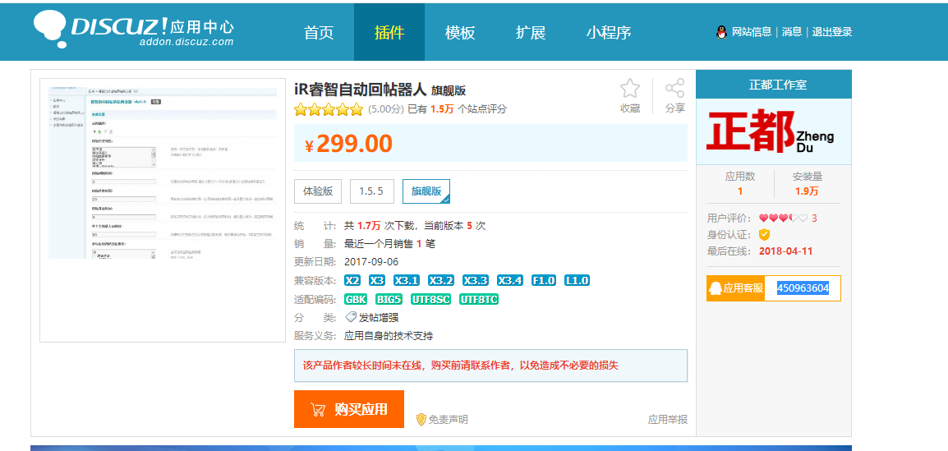Click the QQ penguin icon in header
Viewport: 948px width, 451px height.
(721, 32)
